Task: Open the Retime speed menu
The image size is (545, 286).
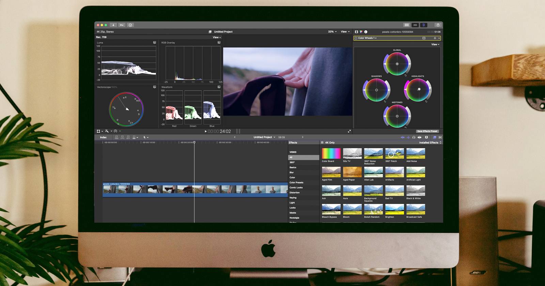Action: 117,131
